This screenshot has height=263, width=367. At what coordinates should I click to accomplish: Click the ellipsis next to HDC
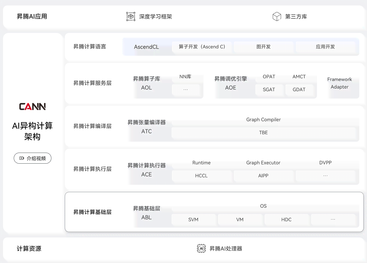click(333, 220)
